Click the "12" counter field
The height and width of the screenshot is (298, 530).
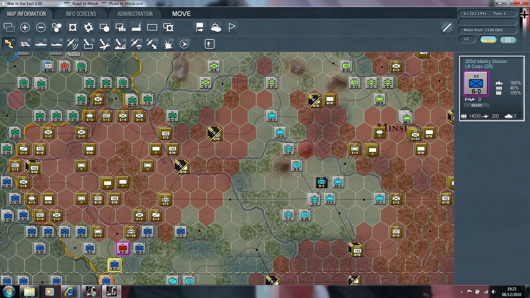pyautogui.click(x=467, y=39)
